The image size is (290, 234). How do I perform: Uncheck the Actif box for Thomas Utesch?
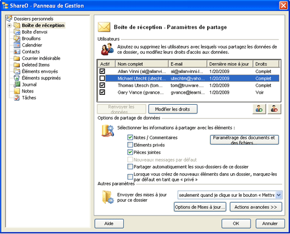(102, 85)
